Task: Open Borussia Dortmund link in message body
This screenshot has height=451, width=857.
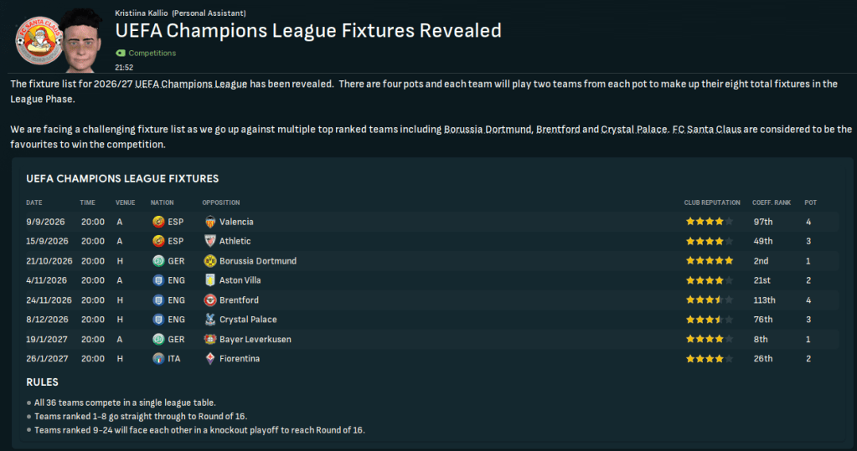Action: click(x=487, y=130)
